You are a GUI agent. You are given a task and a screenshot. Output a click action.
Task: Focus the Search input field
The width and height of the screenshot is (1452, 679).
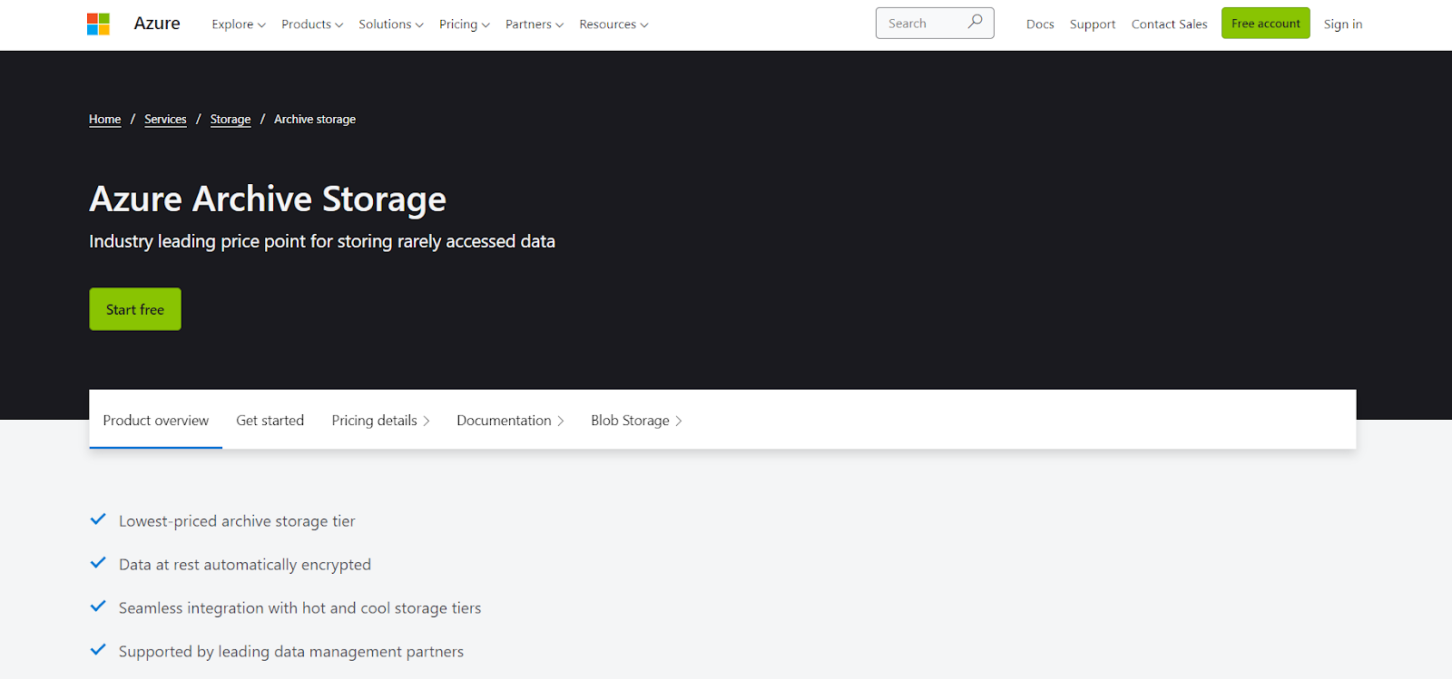click(935, 24)
